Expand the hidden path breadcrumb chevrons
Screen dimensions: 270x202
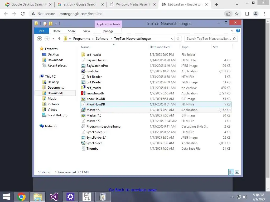[70, 39]
